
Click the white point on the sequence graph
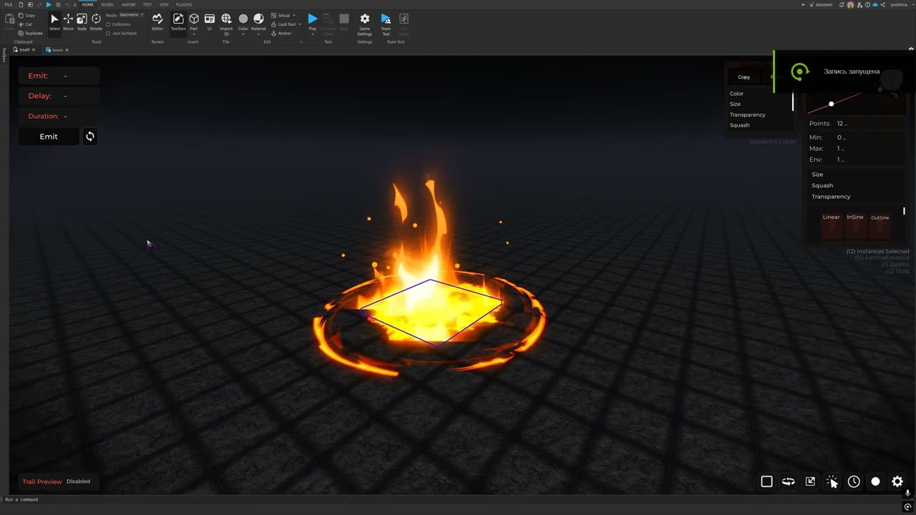coord(831,104)
